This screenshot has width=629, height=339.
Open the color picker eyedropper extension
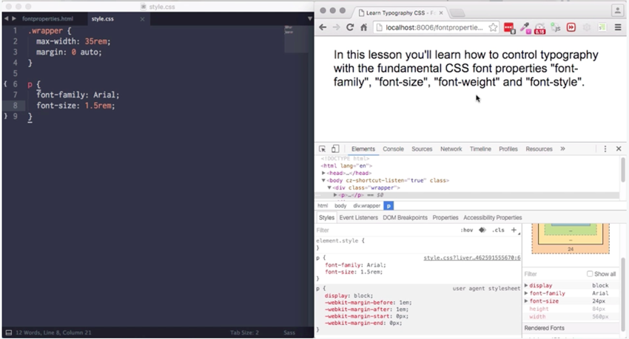pyautogui.click(x=525, y=27)
